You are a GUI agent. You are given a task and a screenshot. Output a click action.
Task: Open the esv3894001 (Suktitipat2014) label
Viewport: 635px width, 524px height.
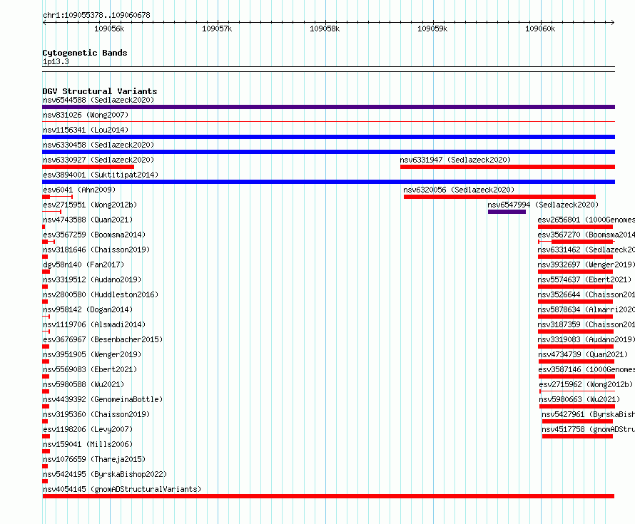pyautogui.click(x=101, y=175)
